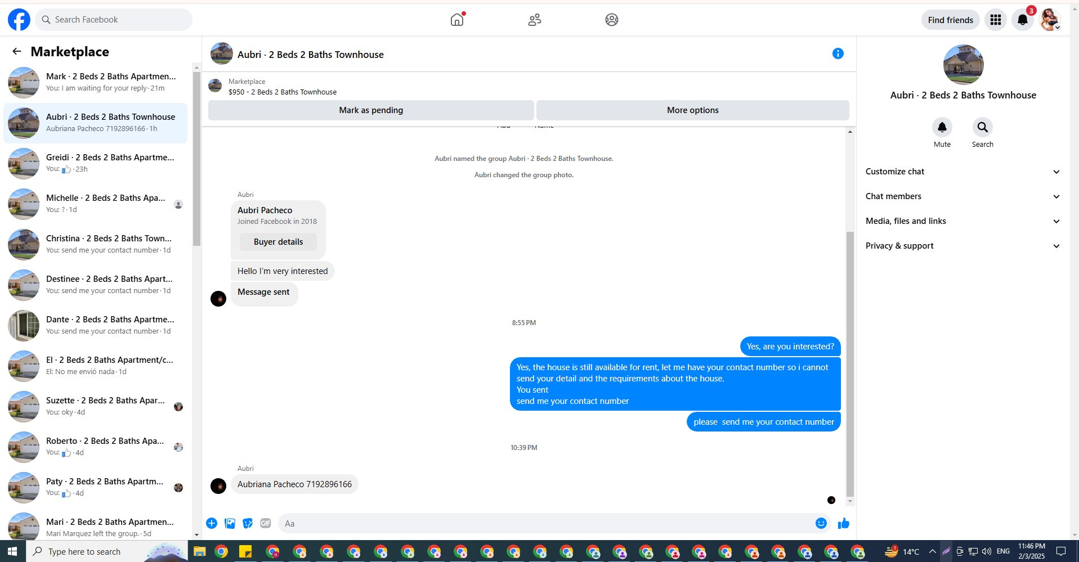Search within the conversation using the magnifier
This screenshot has width=1079, height=562.
click(982, 128)
